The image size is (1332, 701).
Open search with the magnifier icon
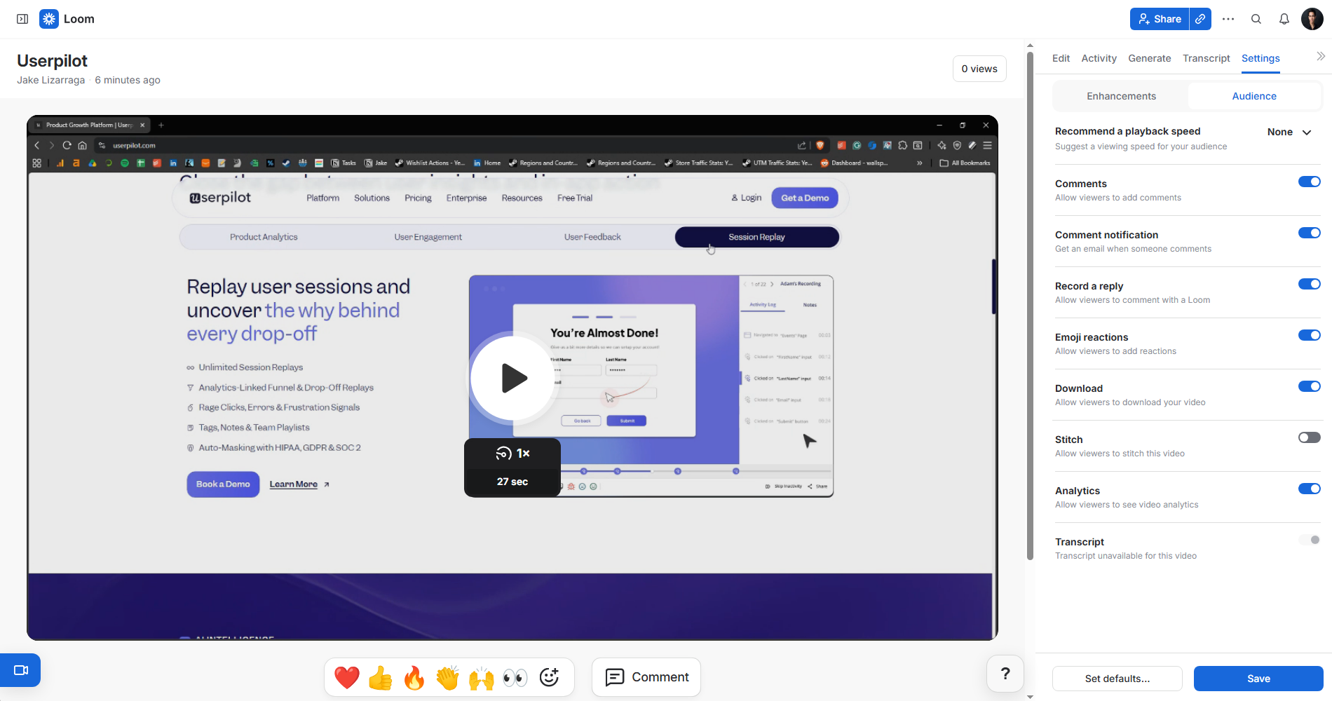1256,19
